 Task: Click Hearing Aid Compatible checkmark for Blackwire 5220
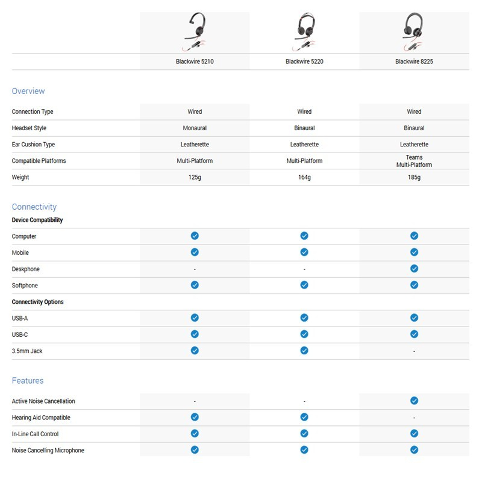[x=304, y=417]
